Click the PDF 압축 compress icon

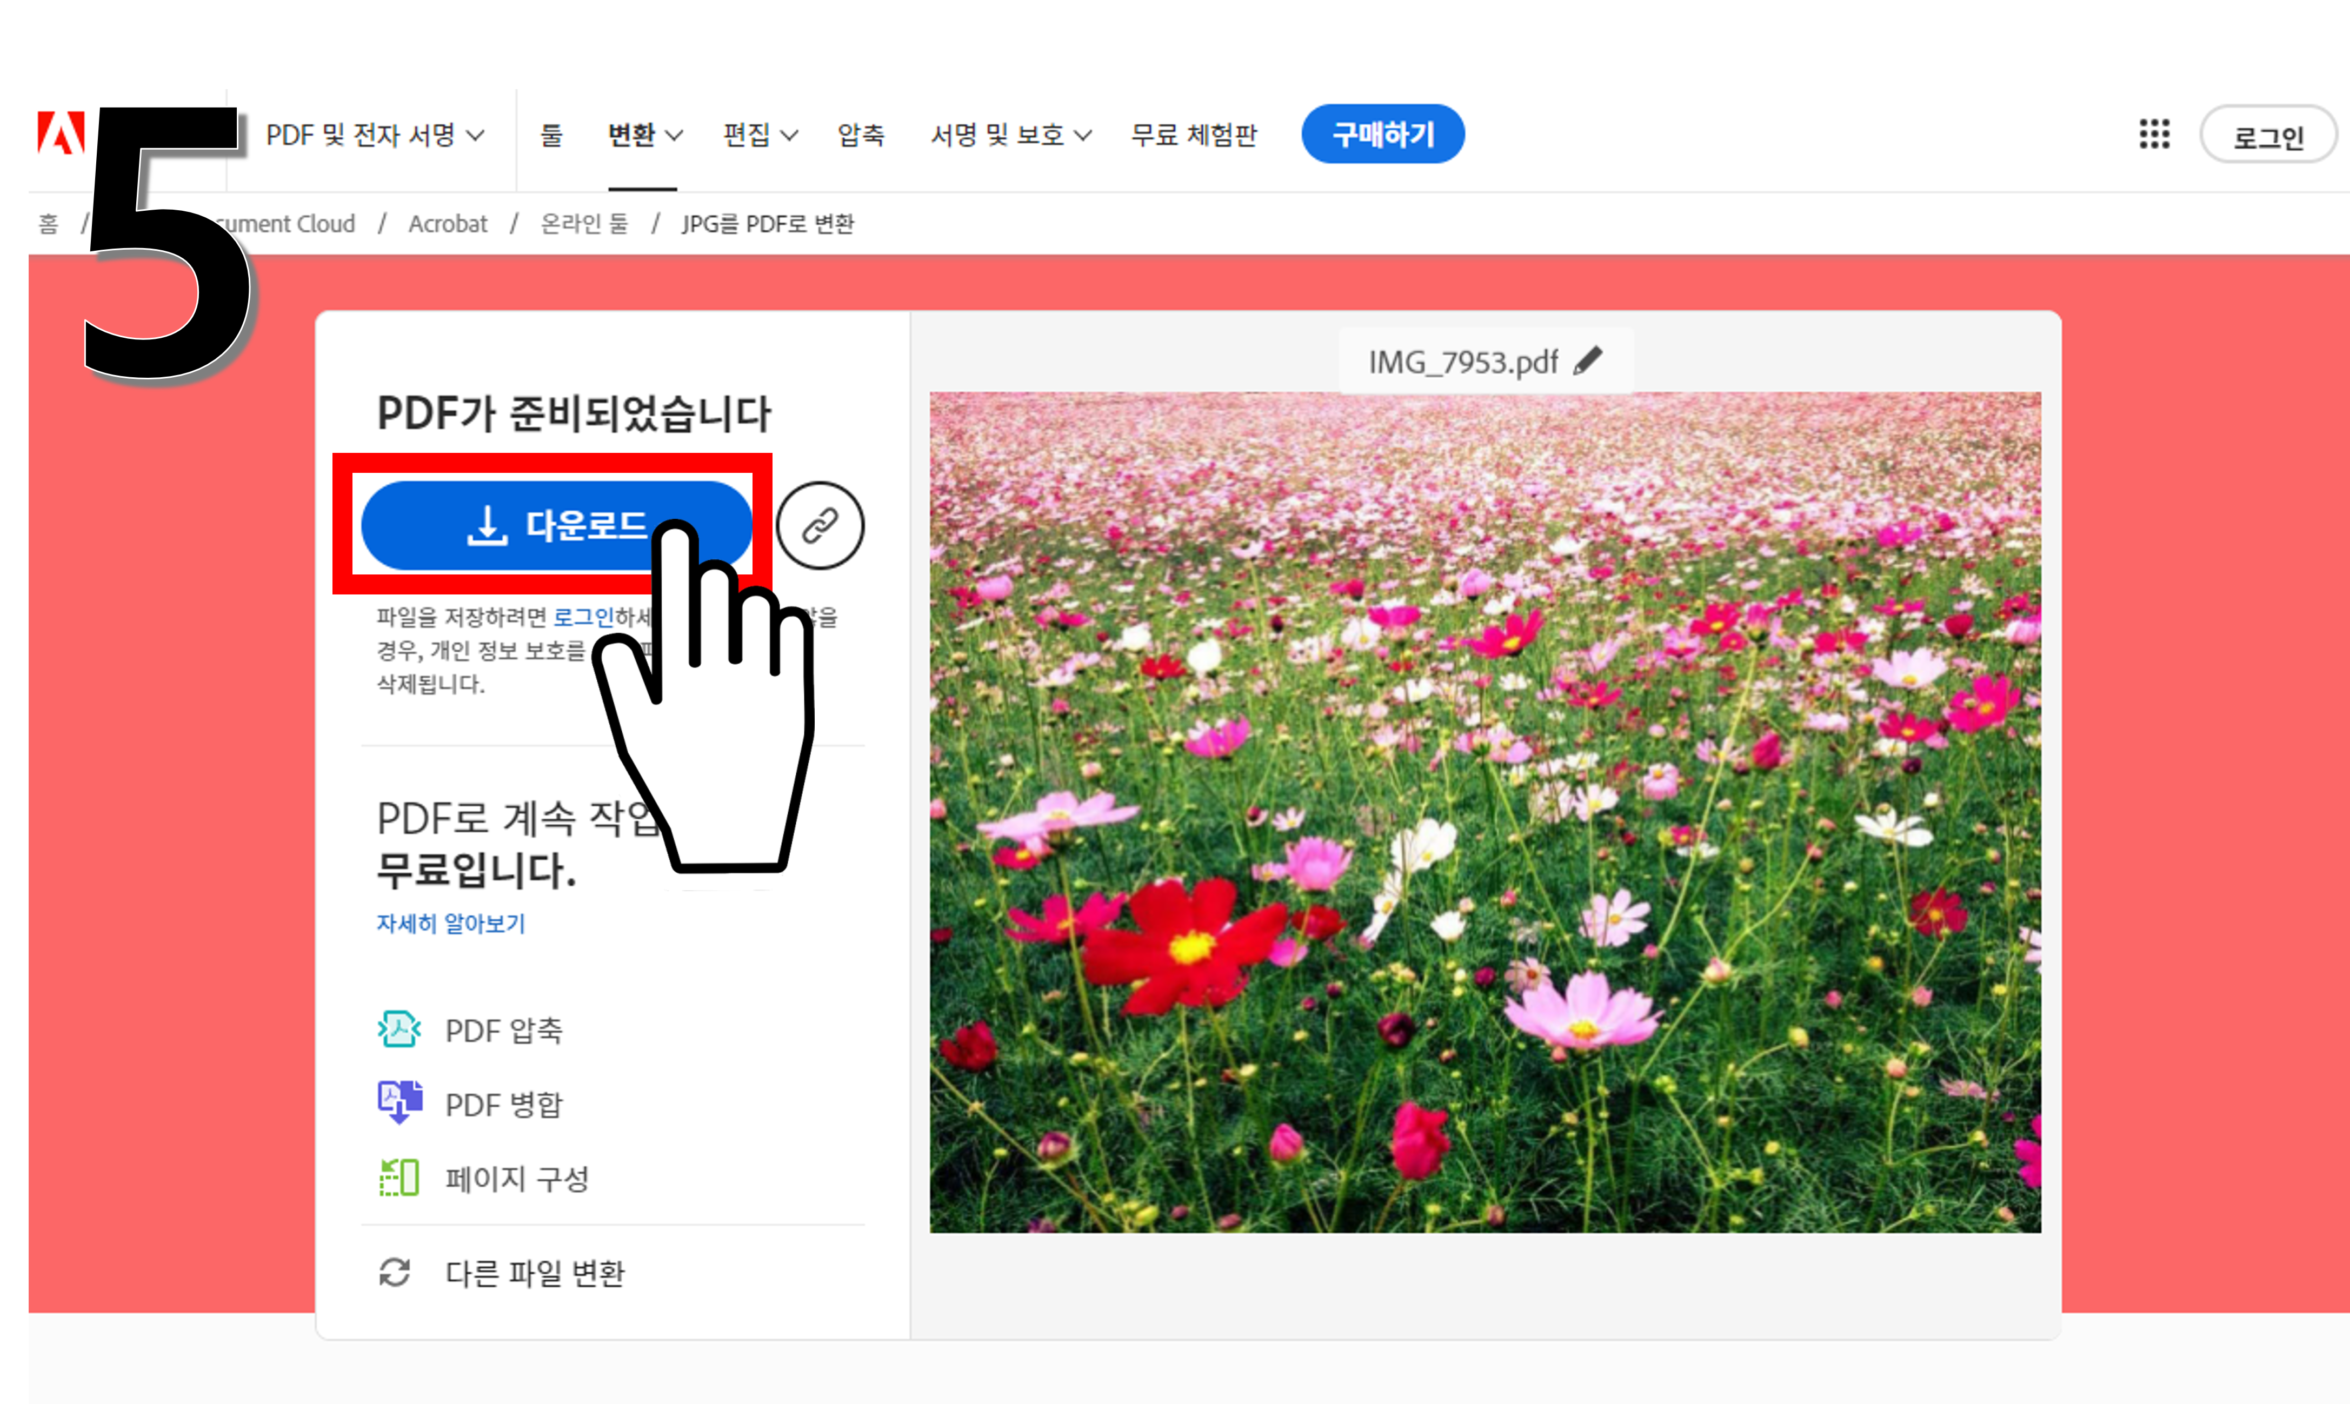click(398, 1029)
